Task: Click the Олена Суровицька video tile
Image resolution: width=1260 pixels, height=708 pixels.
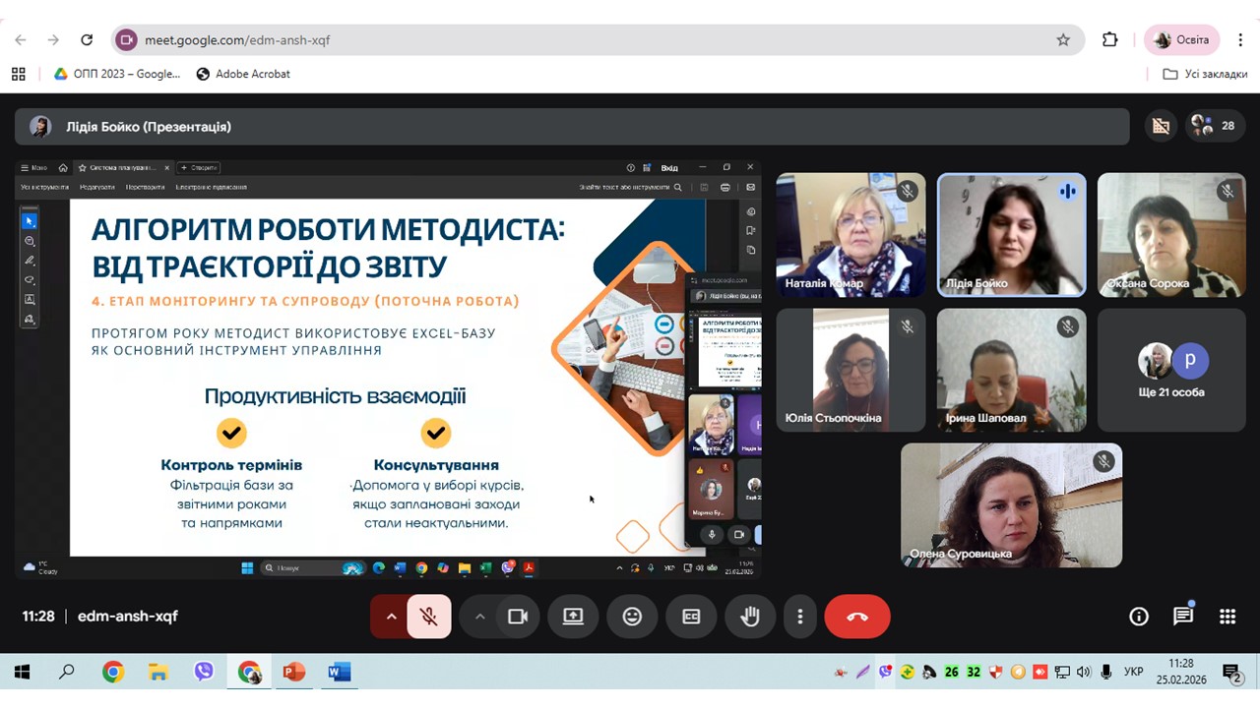Action: 1011,504
